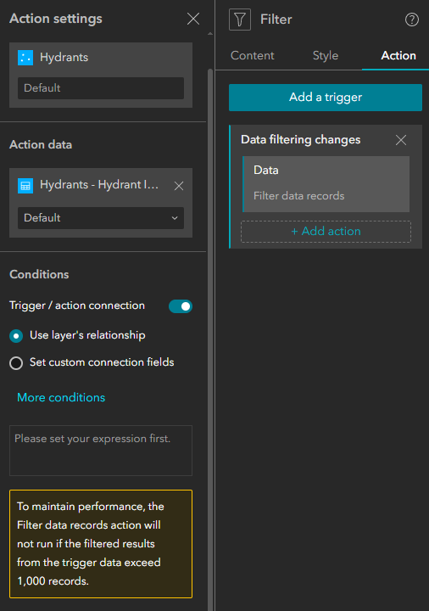Click the + Add action button

click(x=326, y=232)
